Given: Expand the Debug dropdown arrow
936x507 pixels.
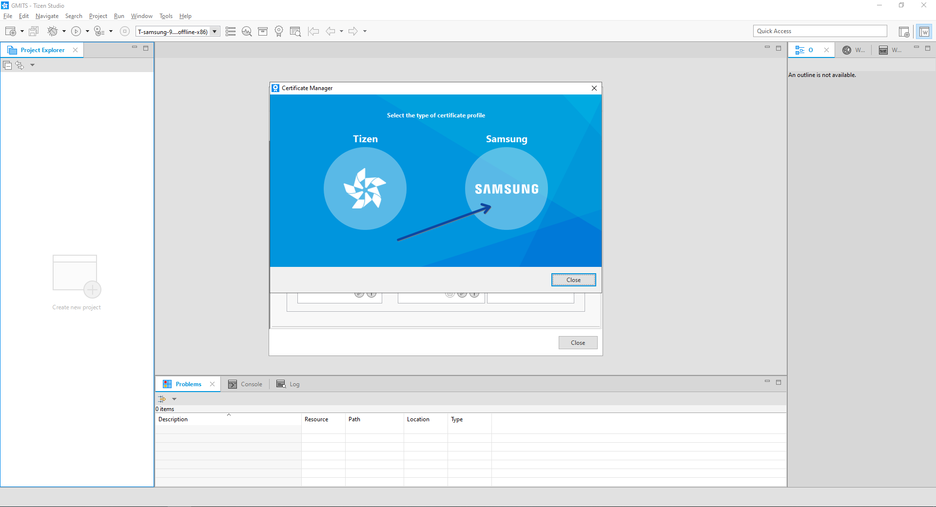Looking at the screenshot, I should 64,31.
